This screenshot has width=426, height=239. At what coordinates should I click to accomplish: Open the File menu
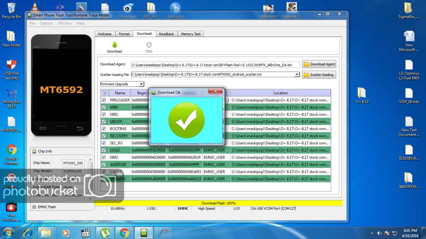[x=32, y=23]
